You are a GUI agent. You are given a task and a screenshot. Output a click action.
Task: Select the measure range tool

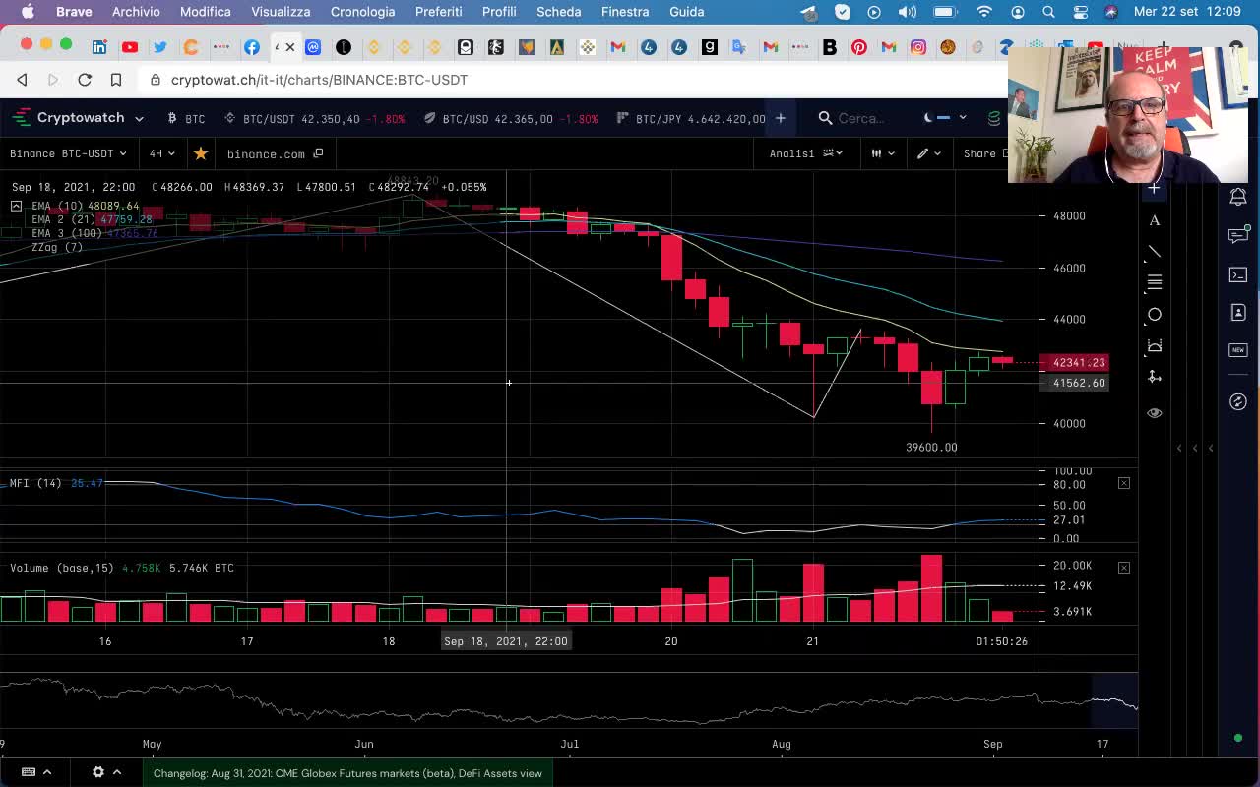(1154, 346)
